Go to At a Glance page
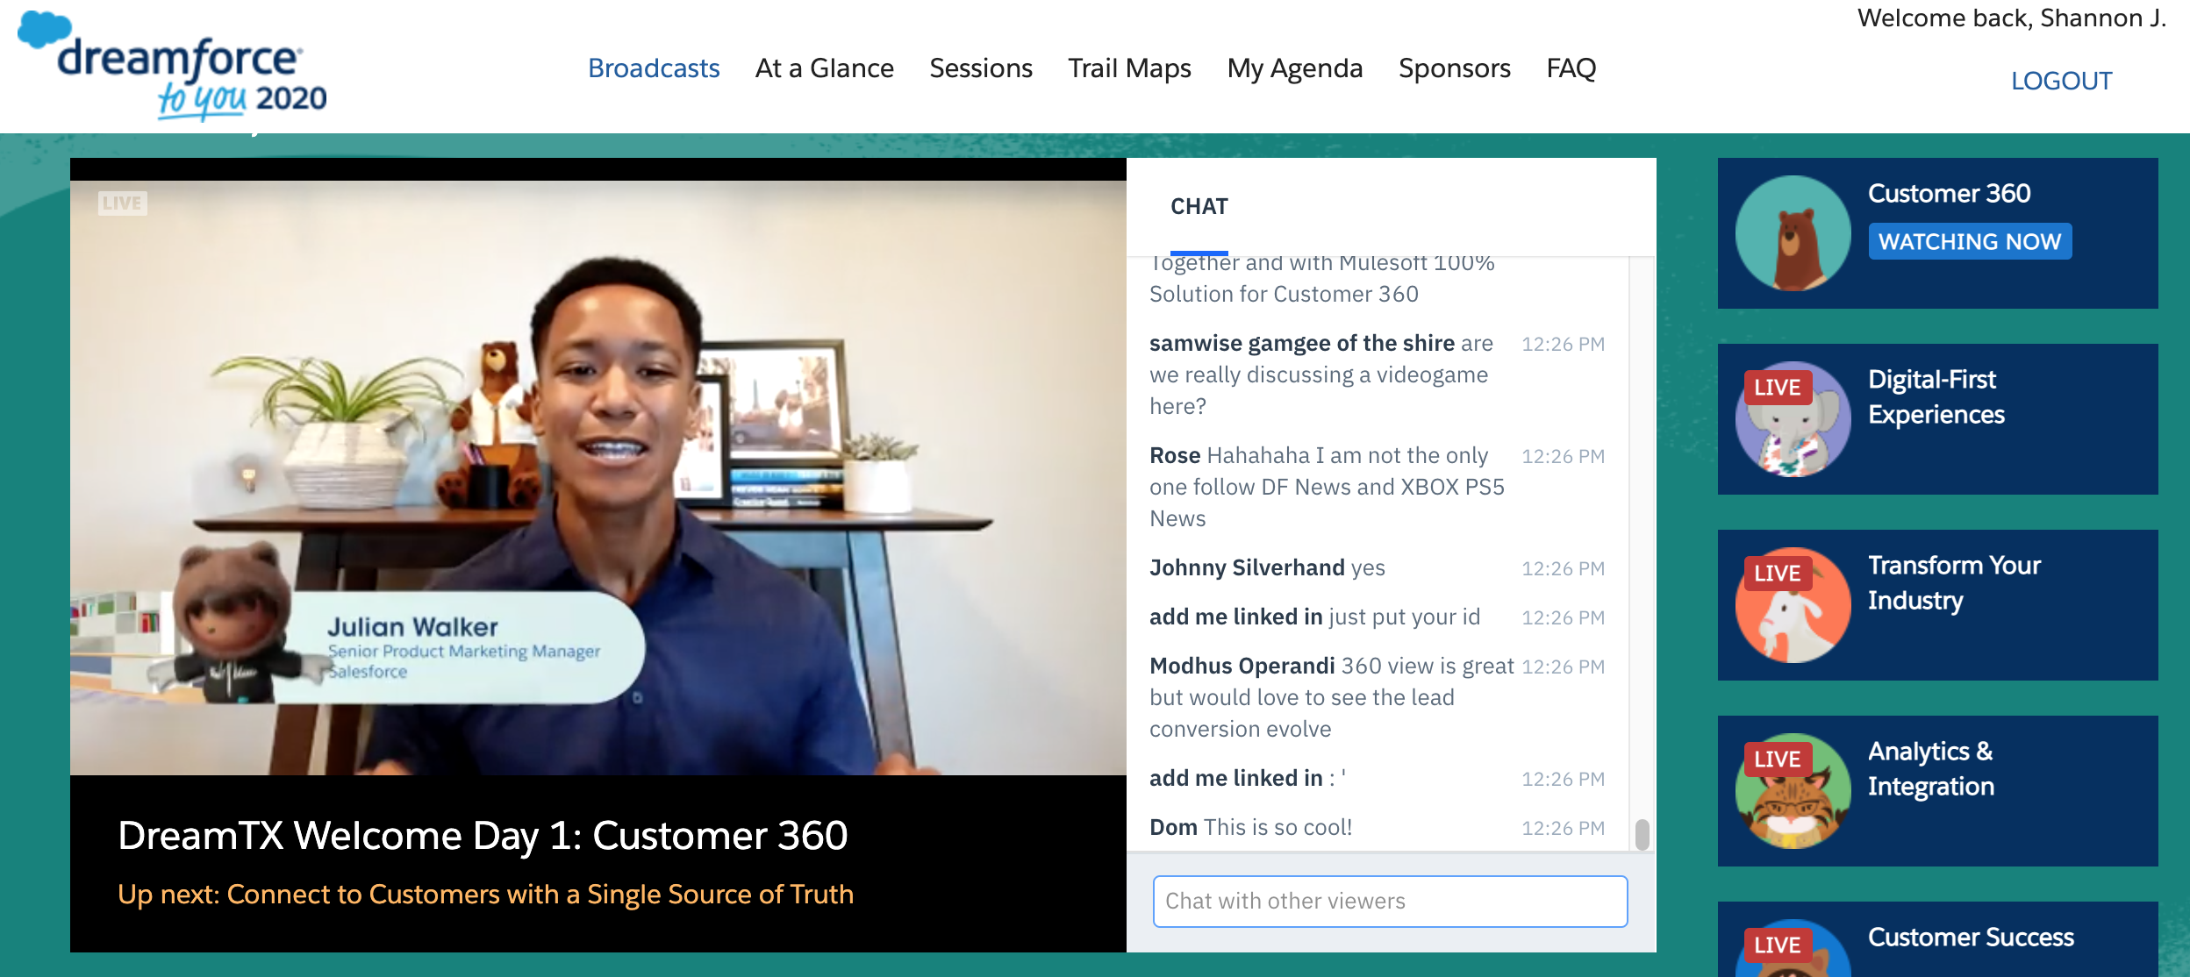This screenshot has width=2190, height=977. coord(824,68)
